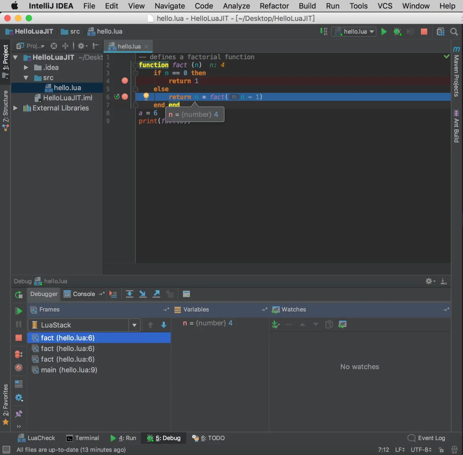Open hello.lua run configuration dropdown

tap(354, 31)
